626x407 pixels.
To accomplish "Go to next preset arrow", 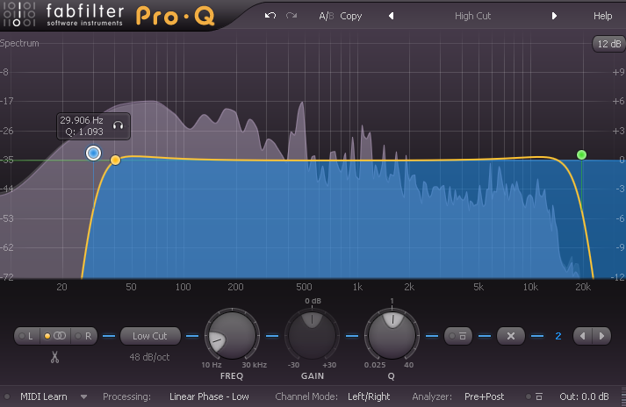I will tap(554, 16).
